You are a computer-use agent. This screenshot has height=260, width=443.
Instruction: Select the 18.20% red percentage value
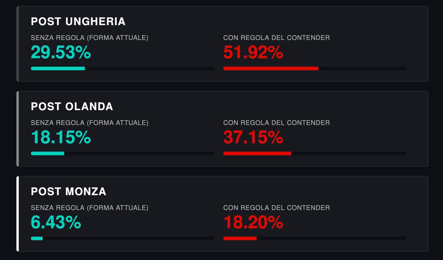(x=253, y=223)
